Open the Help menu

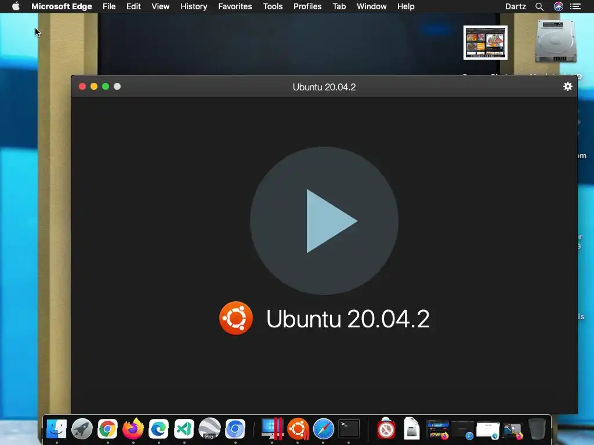click(405, 6)
